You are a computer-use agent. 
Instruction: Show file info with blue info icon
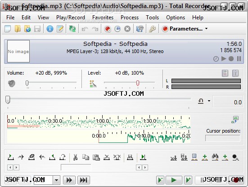pos(50,29)
